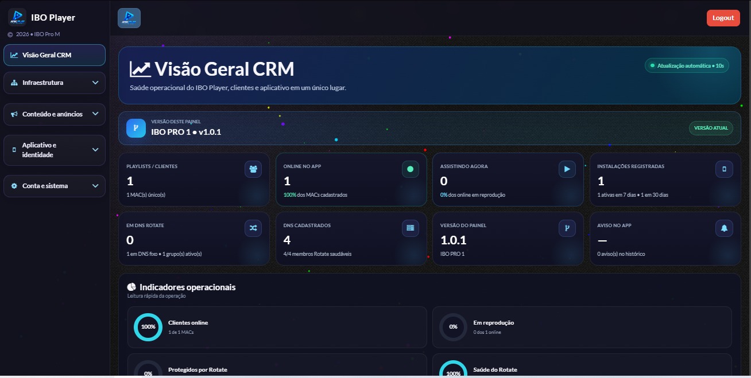Click the shuffle icon on Em DNS Rotate card
This screenshot has height=378, width=751.
click(x=253, y=228)
